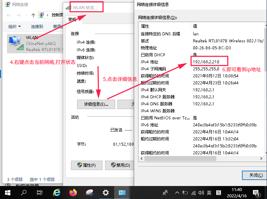Select the IPv4 地址 row in list
Image resolution: width=267 pixels, height=199 pixels.
point(150,62)
